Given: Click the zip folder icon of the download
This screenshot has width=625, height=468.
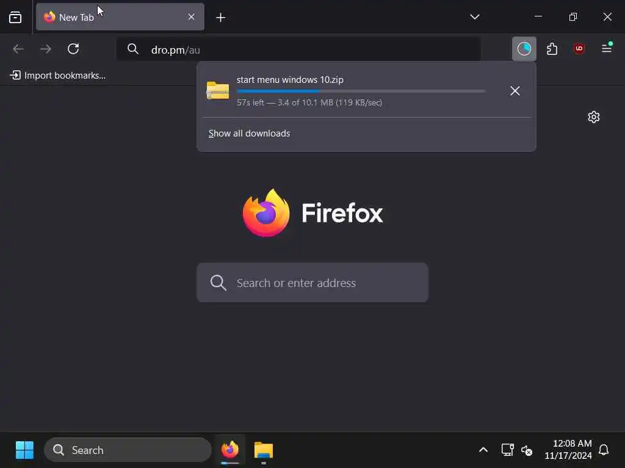Looking at the screenshot, I should (218, 90).
